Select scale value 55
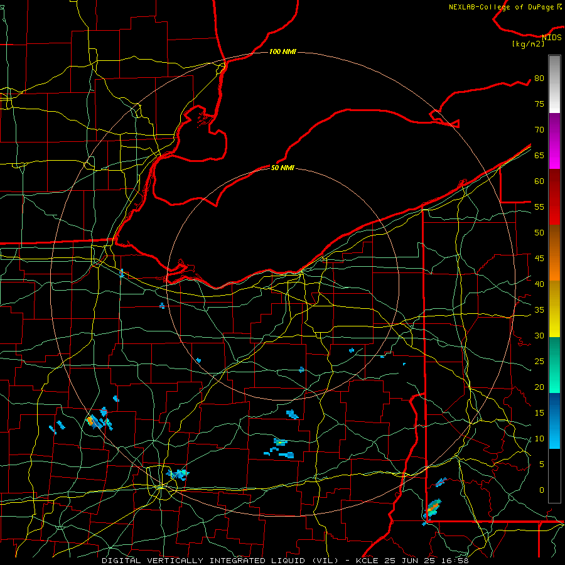565x565 pixels. (539, 207)
